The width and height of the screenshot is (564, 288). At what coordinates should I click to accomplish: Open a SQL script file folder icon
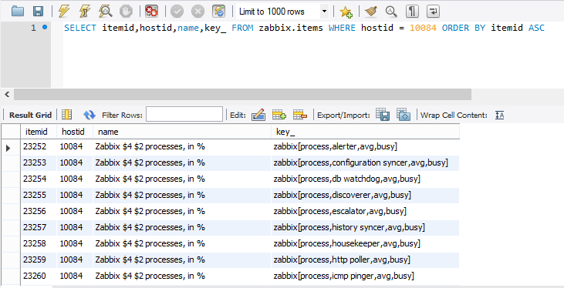coord(18,11)
